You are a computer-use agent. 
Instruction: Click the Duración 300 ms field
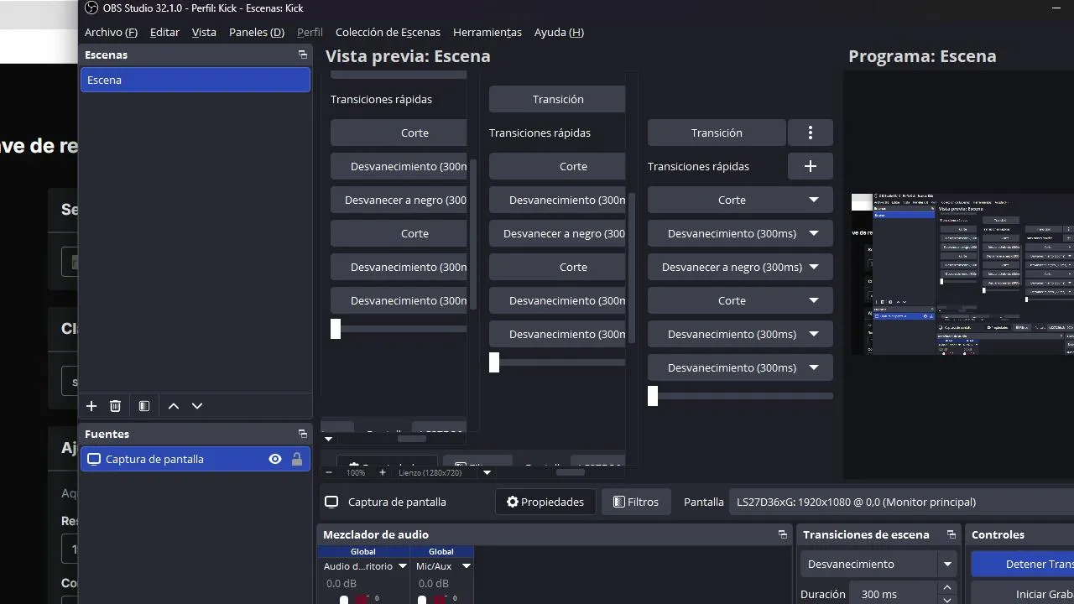pos(894,594)
